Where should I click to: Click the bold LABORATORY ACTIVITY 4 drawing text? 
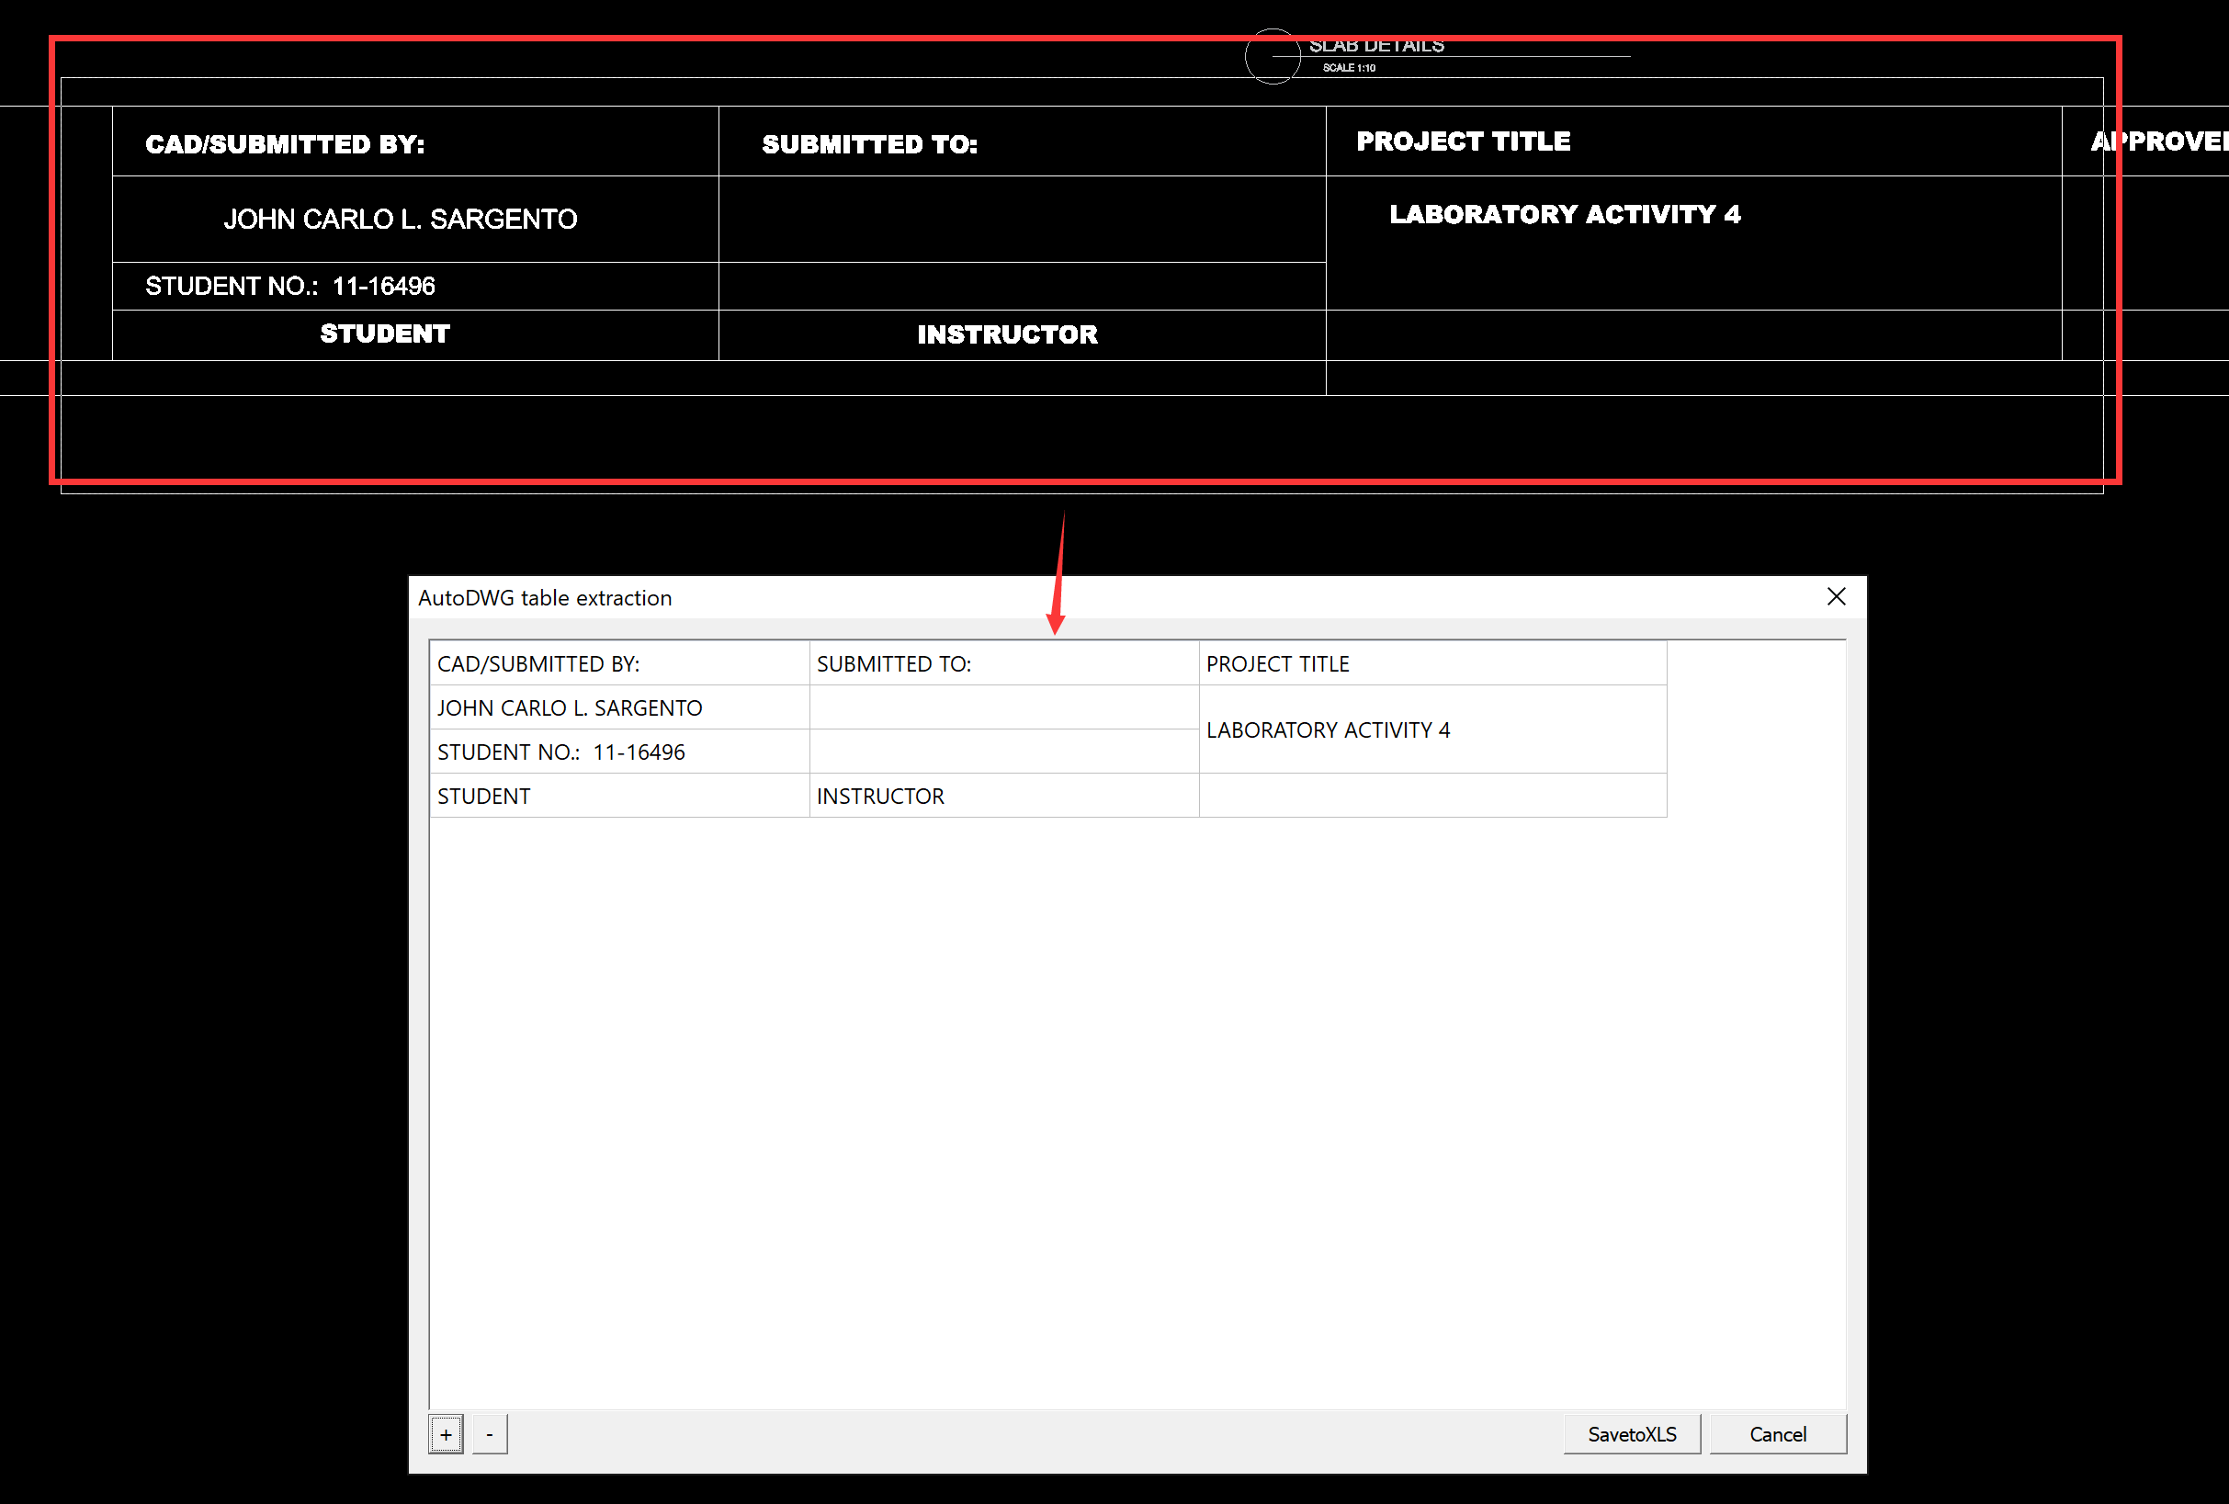1565,214
